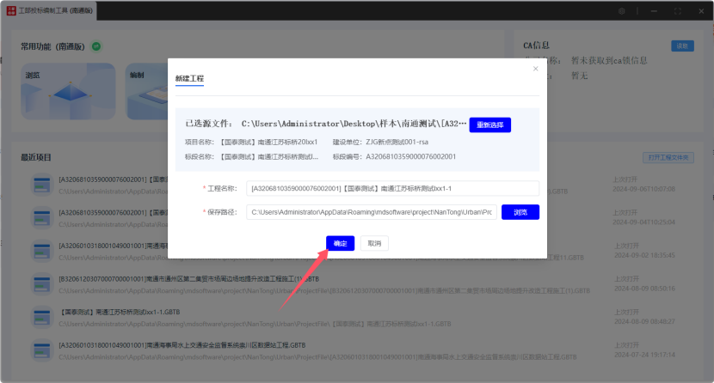This screenshot has width=714, height=383.
Task: Click file icon of B320612030700 project
Action: (42, 283)
